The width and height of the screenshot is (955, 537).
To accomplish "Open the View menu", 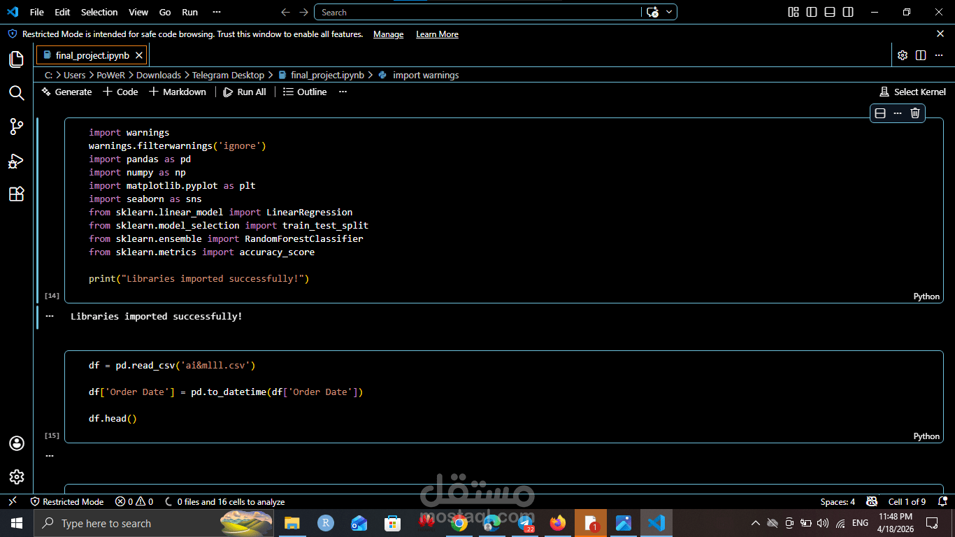I will point(138,12).
